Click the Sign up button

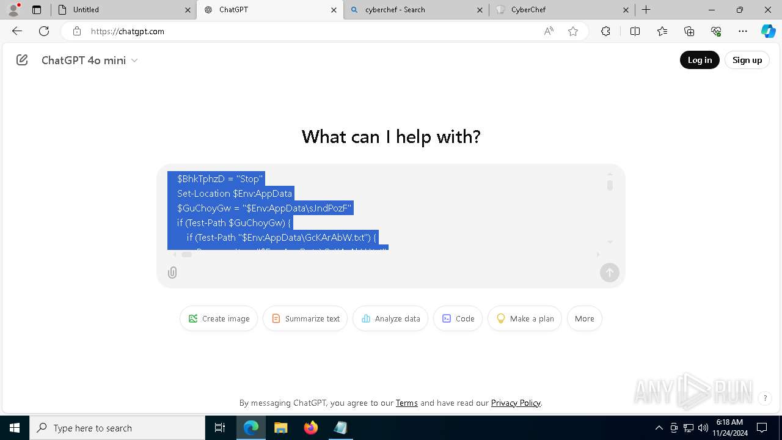click(x=747, y=60)
